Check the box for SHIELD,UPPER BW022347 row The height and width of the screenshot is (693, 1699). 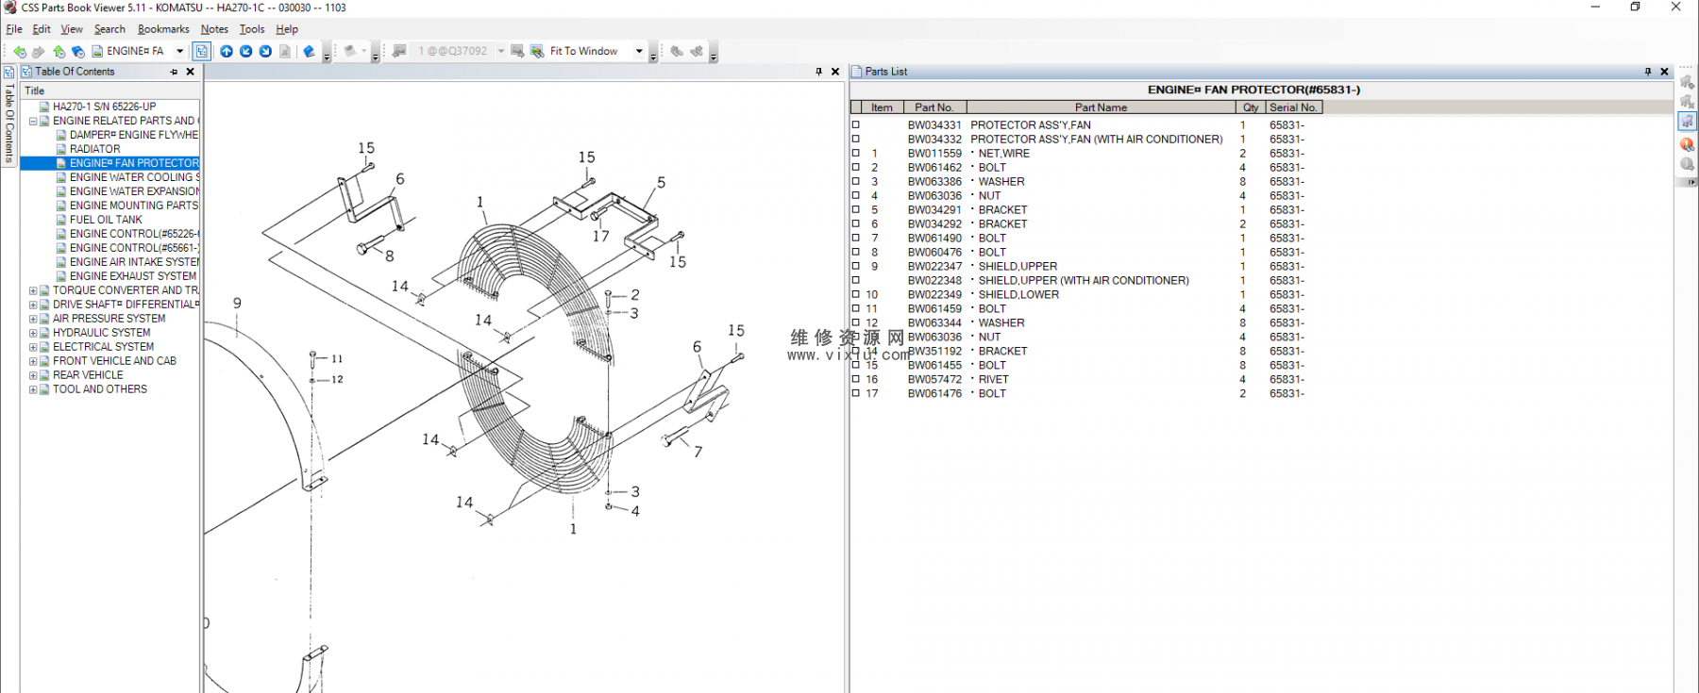click(856, 266)
